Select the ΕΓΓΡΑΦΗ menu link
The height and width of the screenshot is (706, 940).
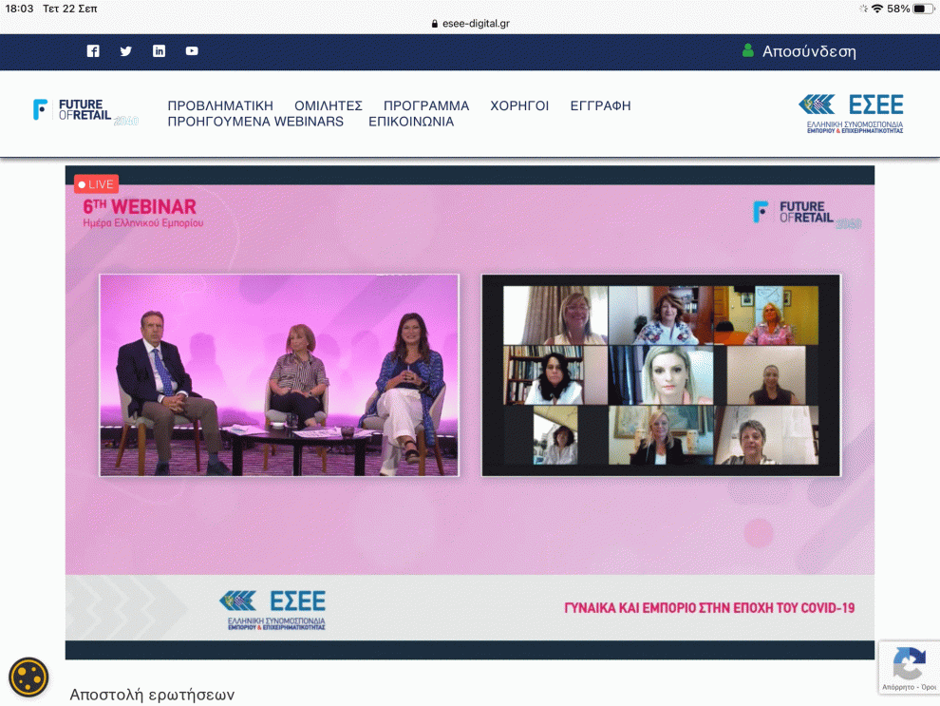600,105
